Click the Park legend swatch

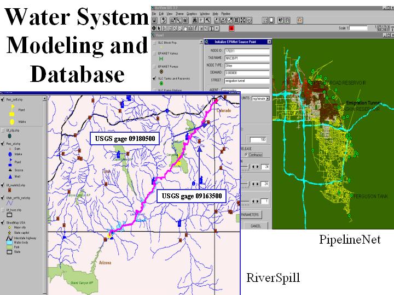click(9, 247)
